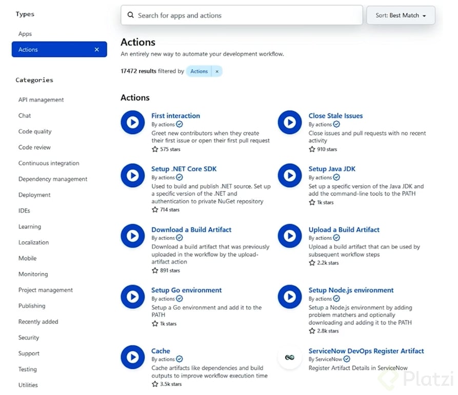Image resolution: width=458 pixels, height=395 pixels.
Task: Select the Security category
Action: tap(29, 338)
